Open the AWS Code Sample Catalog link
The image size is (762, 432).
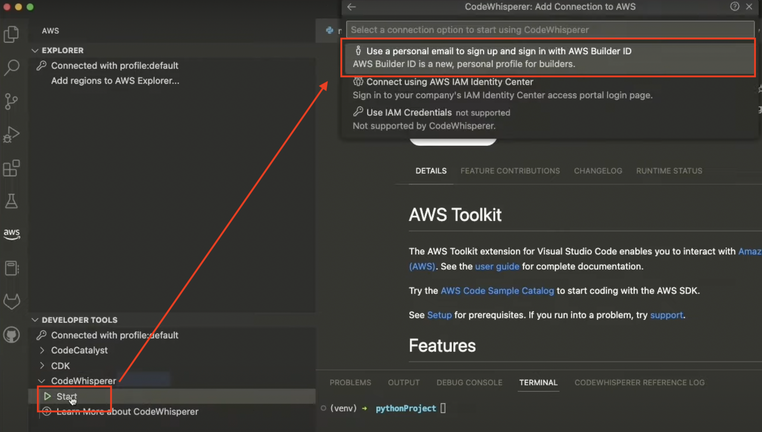pos(497,291)
